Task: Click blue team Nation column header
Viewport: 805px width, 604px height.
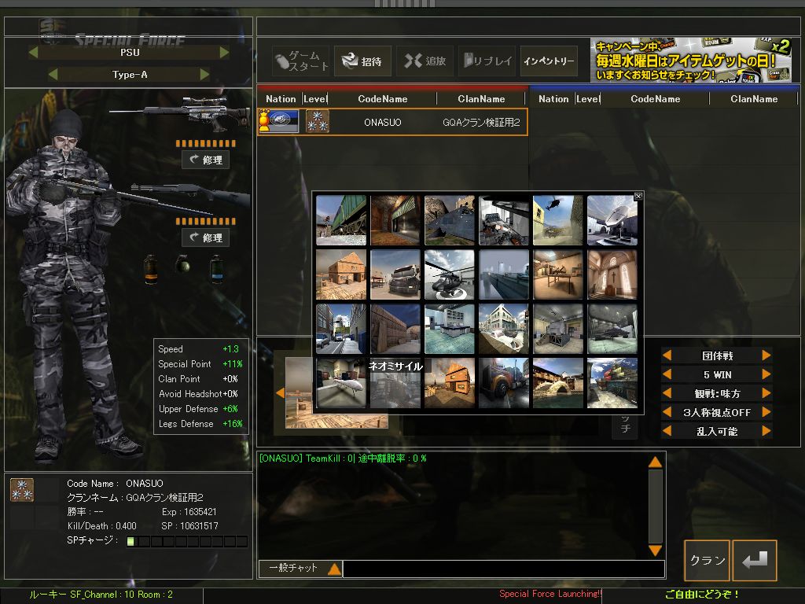Action: [x=553, y=98]
